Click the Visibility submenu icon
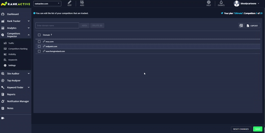The height and width of the screenshot is (133, 265). tap(5, 54)
